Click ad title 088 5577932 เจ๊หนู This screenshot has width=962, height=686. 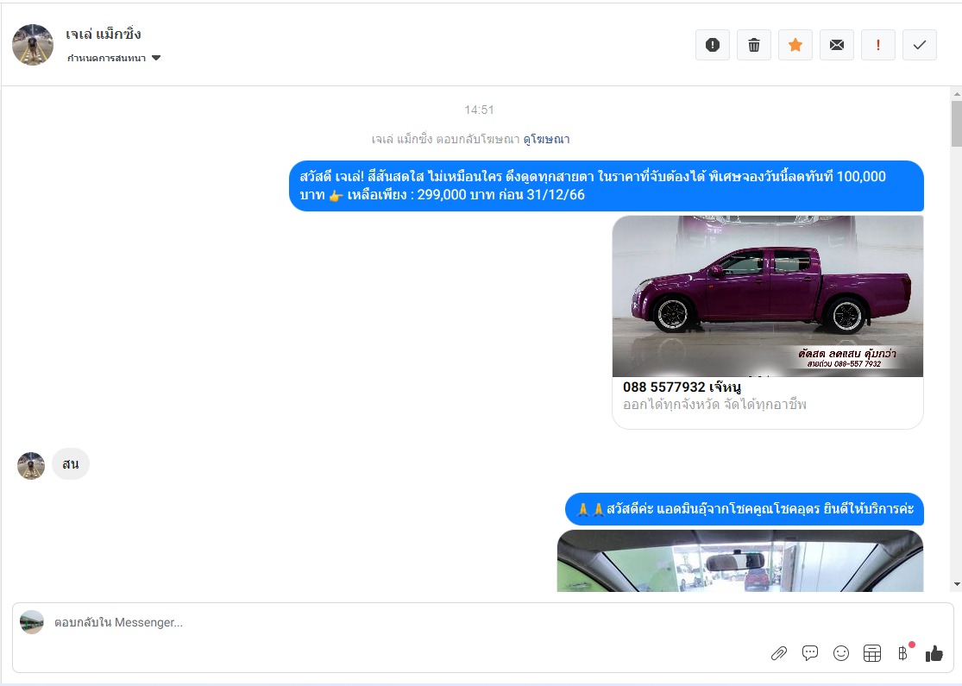click(682, 387)
